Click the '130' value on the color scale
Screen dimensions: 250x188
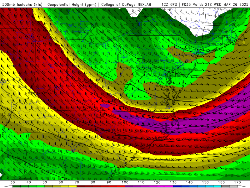[173, 182]
